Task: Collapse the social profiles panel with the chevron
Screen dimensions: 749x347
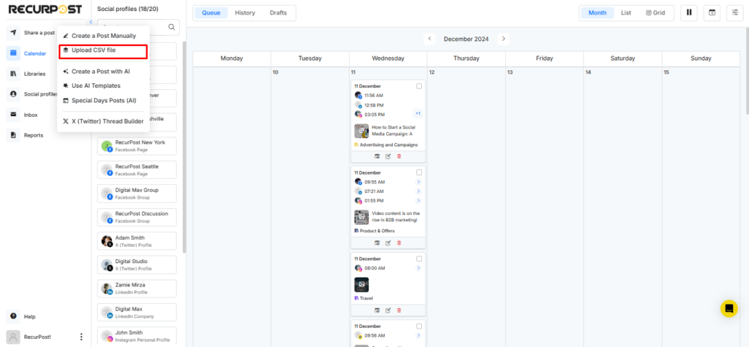Action: tap(91, 23)
